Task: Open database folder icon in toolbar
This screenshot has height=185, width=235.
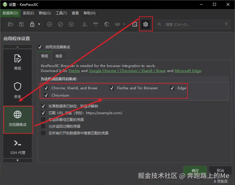Action: 11,24
